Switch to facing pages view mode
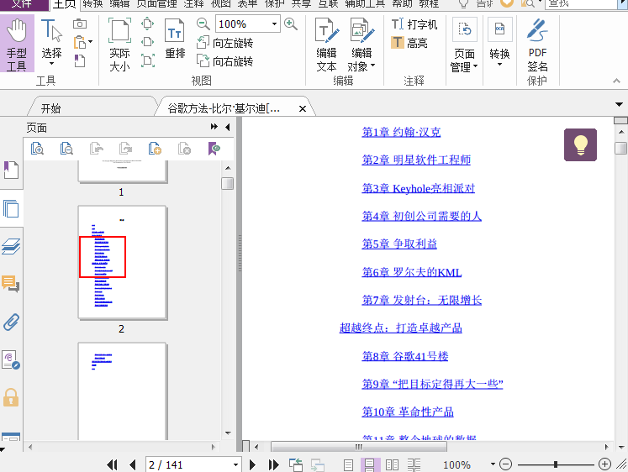The height and width of the screenshot is (472, 628). 392,464
